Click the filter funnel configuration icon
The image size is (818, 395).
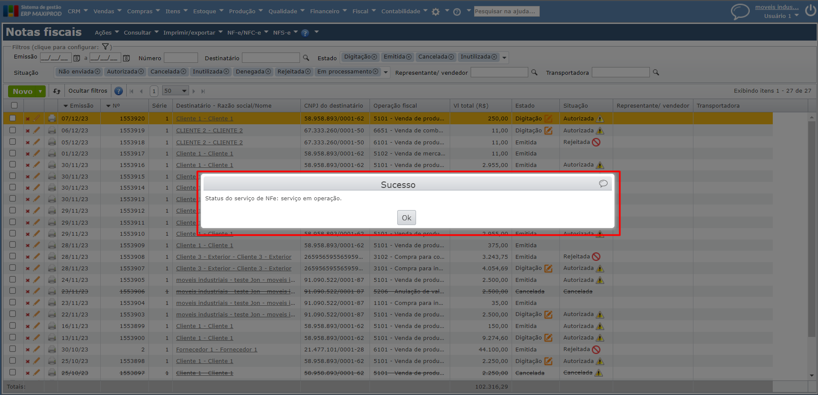tap(105, 47)
